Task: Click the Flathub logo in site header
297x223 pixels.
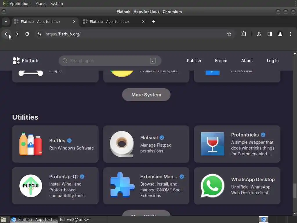Action: [x=26, y=61]
